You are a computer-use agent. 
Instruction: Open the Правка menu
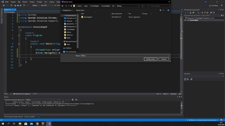pos(13,2)
